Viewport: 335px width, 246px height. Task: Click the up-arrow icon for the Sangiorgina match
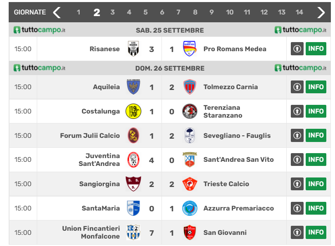pyautogui.click(x=297, y=184)
